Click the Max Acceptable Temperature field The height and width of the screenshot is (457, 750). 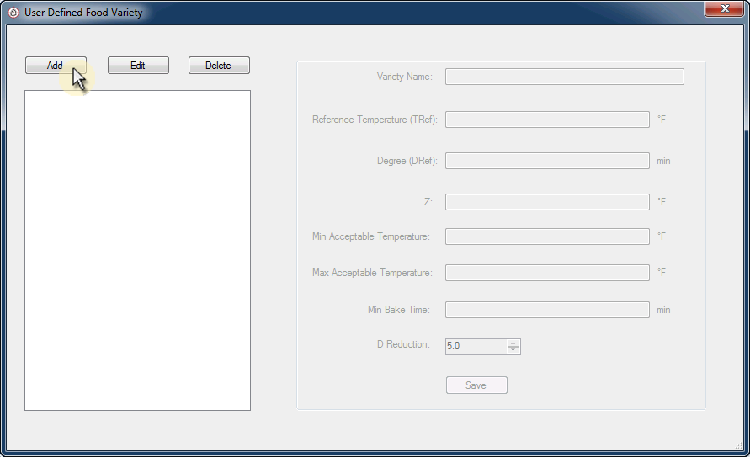(x=547, y=273)
